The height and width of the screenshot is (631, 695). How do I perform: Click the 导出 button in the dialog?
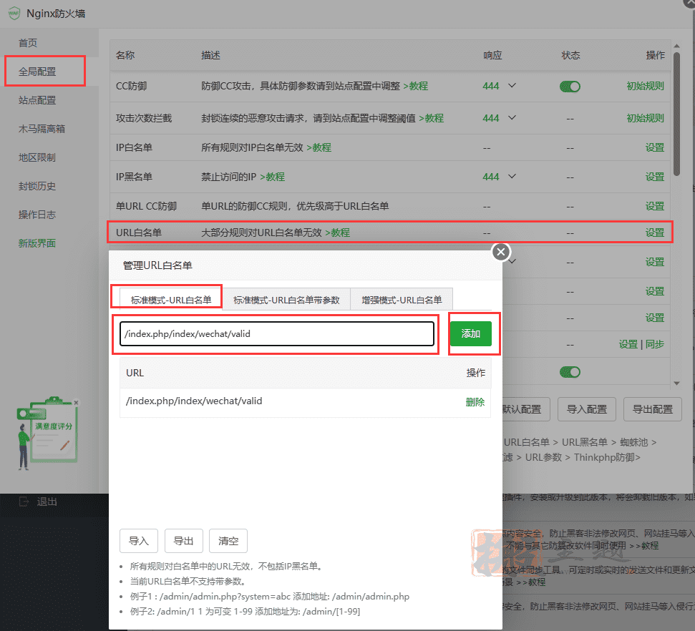[183, 541]
